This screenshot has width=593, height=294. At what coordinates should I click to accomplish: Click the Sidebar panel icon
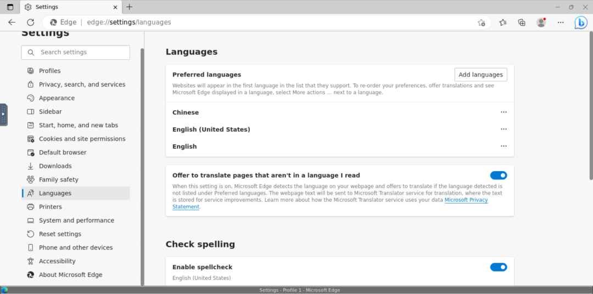pyautogui.click(x=31, y=111)
